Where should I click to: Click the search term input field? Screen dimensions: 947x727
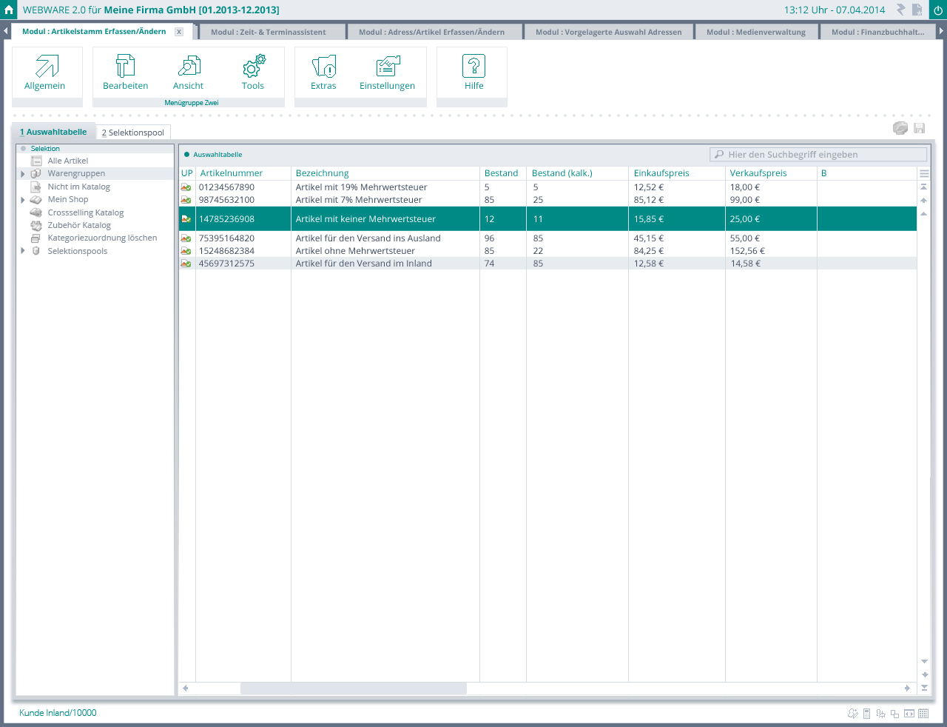click(818, 155)
